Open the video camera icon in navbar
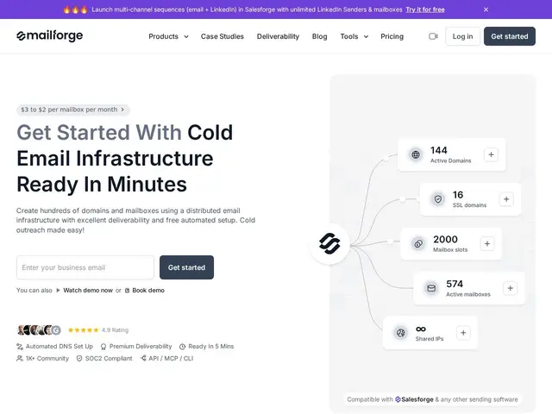This screenshot has width=552, height=414. pos(433,36)
